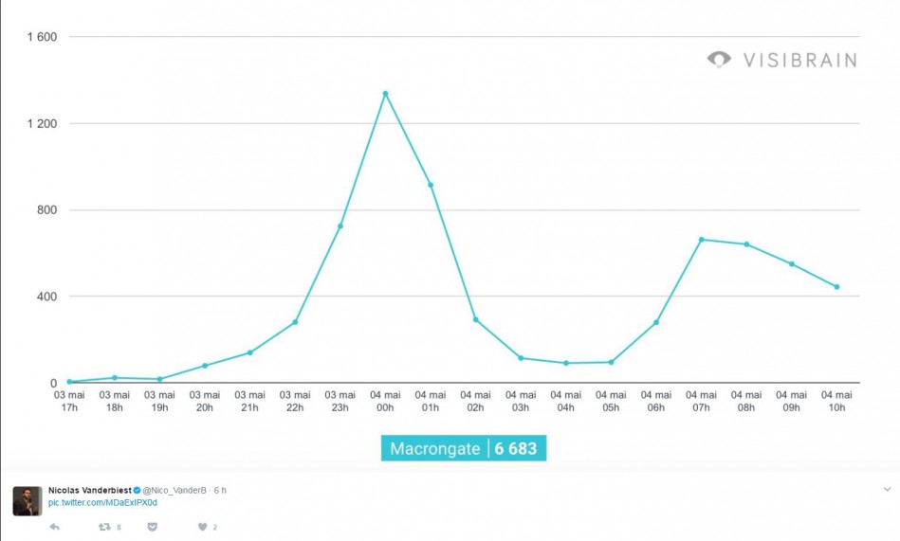
Task: Click the reply arrow icon under the tweet
Action: [54, 527]
